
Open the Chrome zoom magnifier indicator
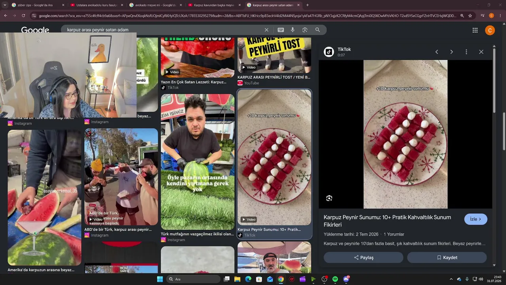click(462, 16)
